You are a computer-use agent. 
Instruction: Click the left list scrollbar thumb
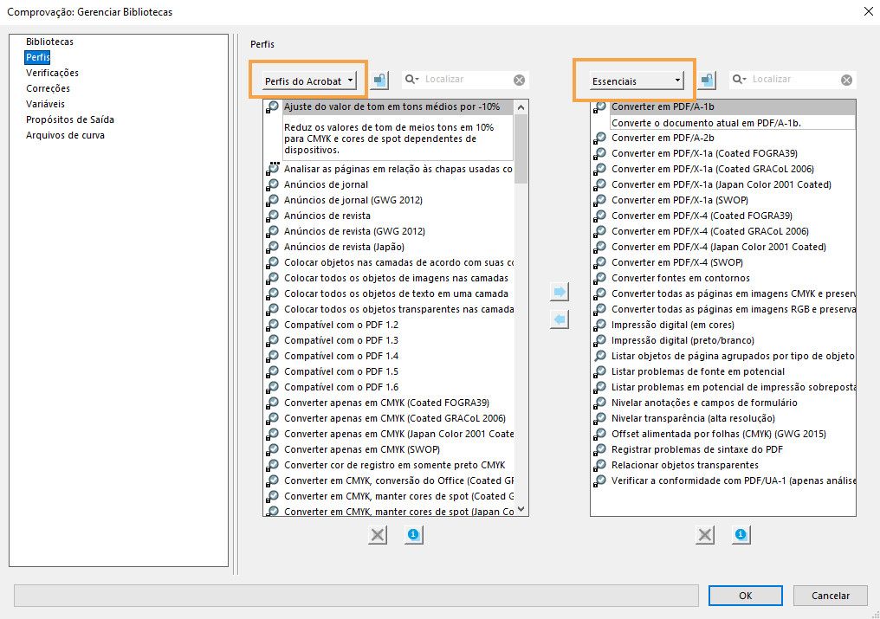(521, 149)
